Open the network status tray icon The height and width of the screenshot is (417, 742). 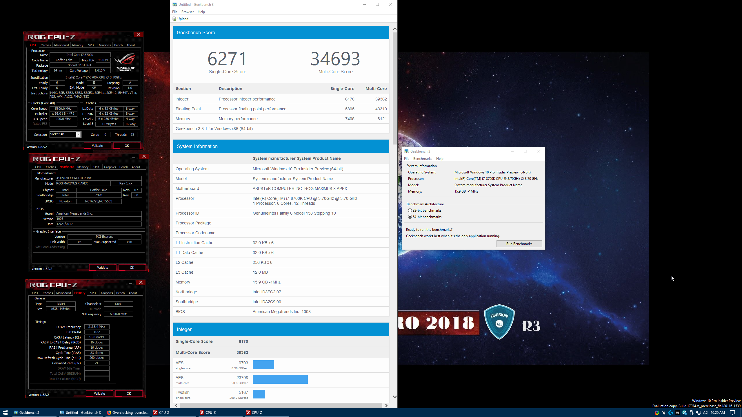click(699, 413)
